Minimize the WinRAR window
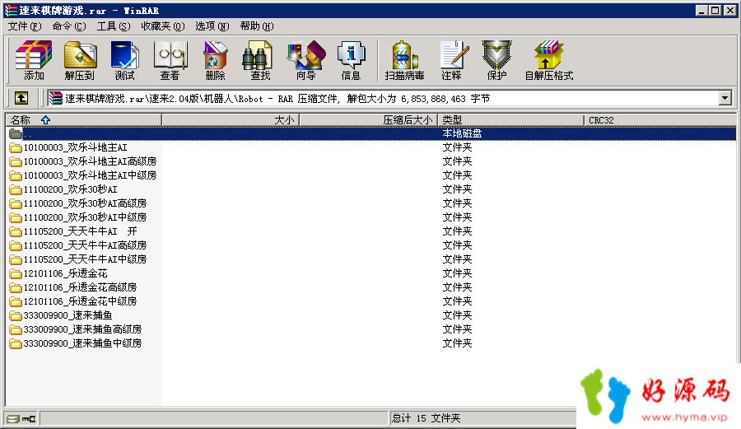This screenshot has height=429, width=741. (x=701, y=11)
